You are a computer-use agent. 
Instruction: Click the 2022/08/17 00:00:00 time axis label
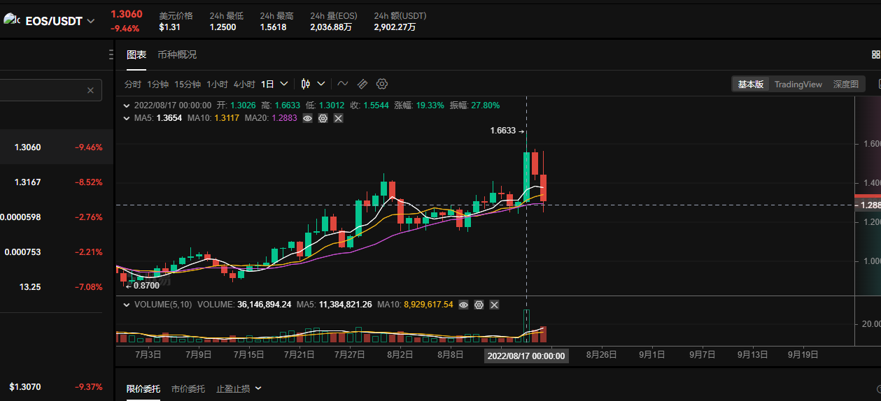coord(526,356)
